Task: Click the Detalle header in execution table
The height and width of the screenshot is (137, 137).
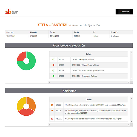Action: 89,54
